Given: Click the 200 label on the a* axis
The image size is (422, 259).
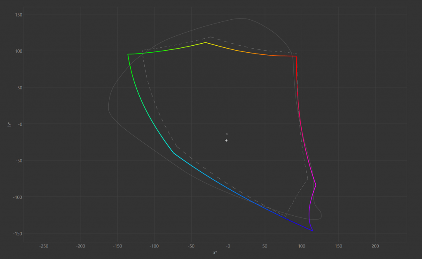Looking at the screenshot, I should tap(375, 246).
